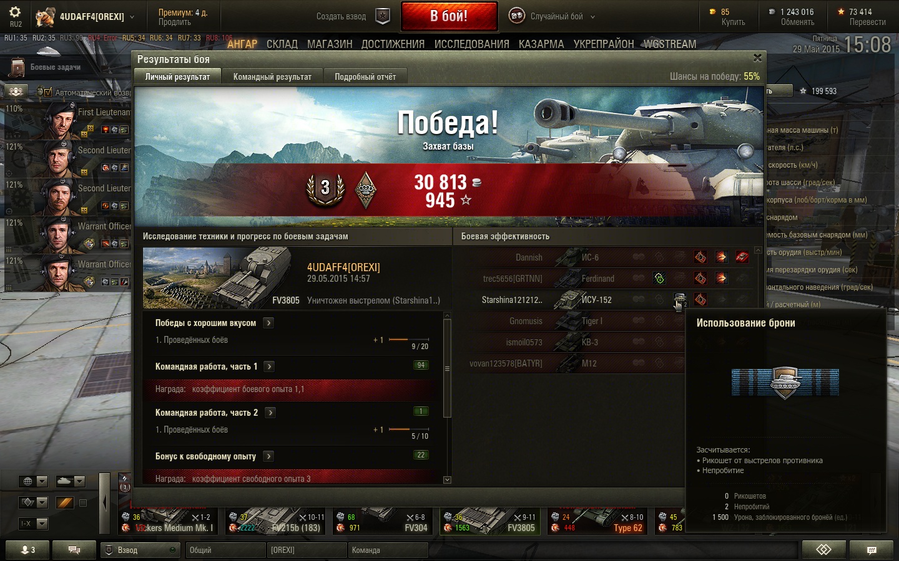Click the Купить gold link
899x561 pixels.
[x=733, y=22]
